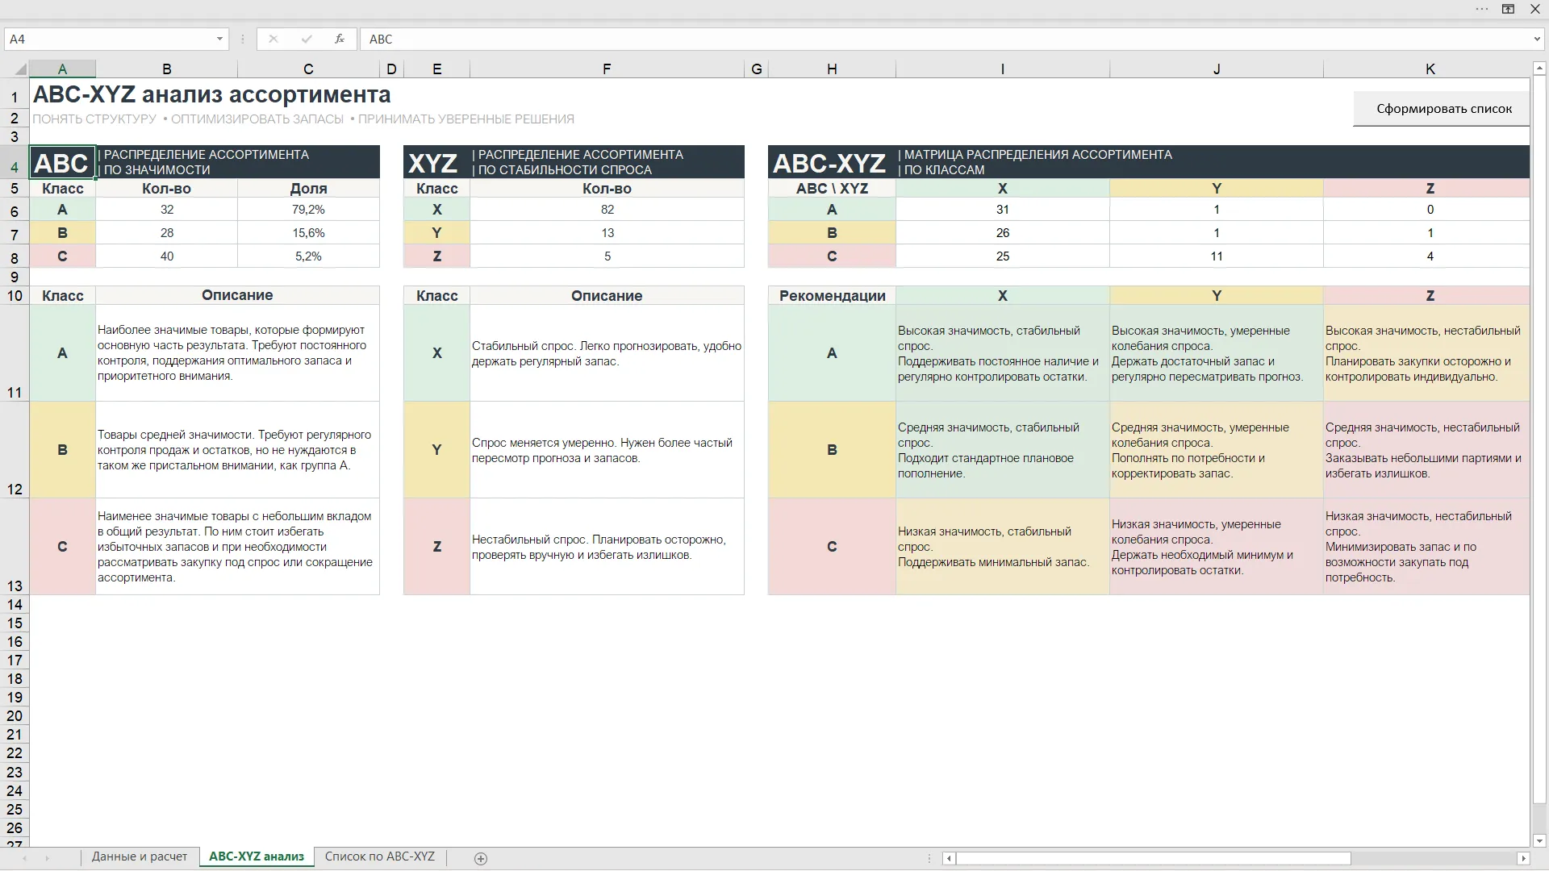Expand the formula bar chevron
1549x871 pixels.
(x=1537, y=39)
